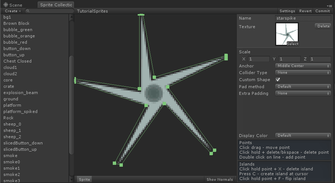Select the green point right of star core

tap(167, 87)
